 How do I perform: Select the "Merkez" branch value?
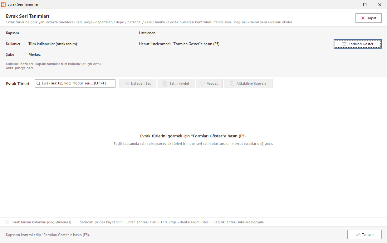(x=34, y=55)
